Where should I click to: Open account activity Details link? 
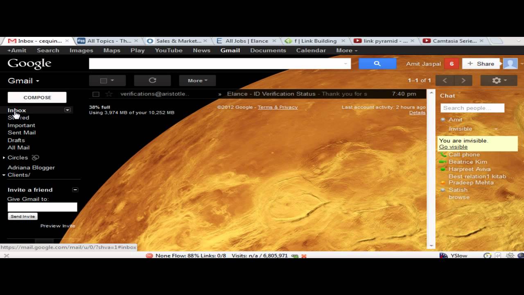tap(417, 113)
